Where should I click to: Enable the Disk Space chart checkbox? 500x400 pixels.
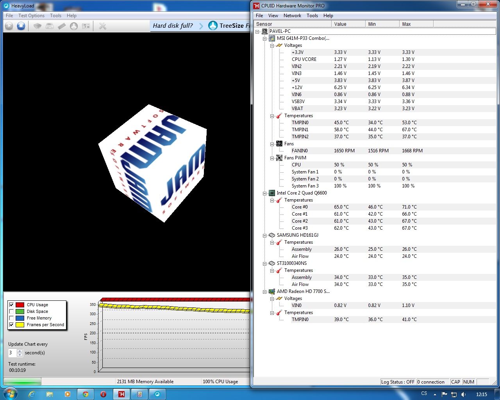point(11,311)
